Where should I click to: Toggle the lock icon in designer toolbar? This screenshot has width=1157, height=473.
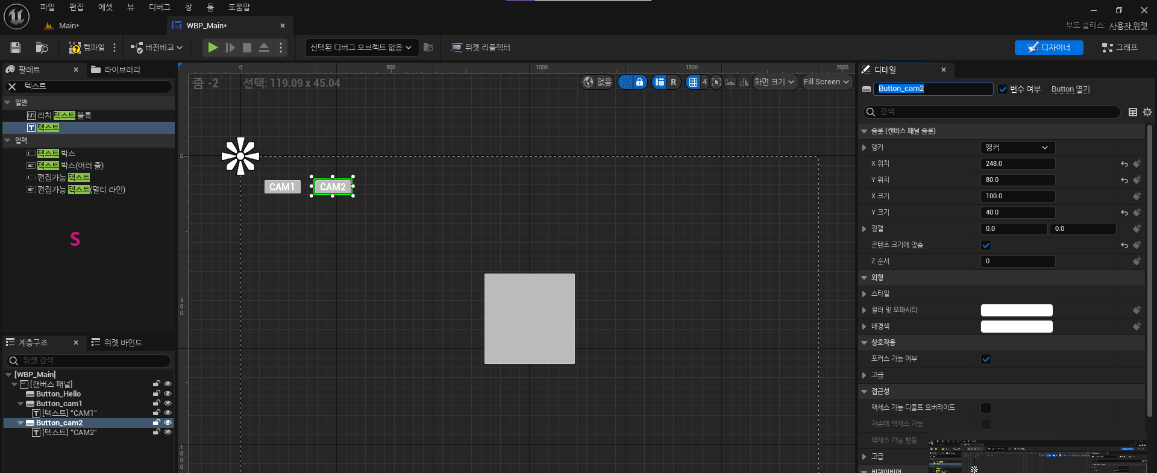click(640, 82)
